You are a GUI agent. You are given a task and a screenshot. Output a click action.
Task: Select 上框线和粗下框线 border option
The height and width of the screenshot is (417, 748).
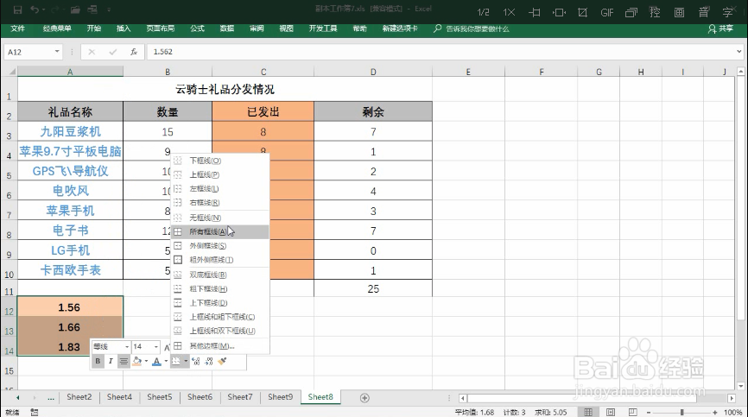(220, 317)
